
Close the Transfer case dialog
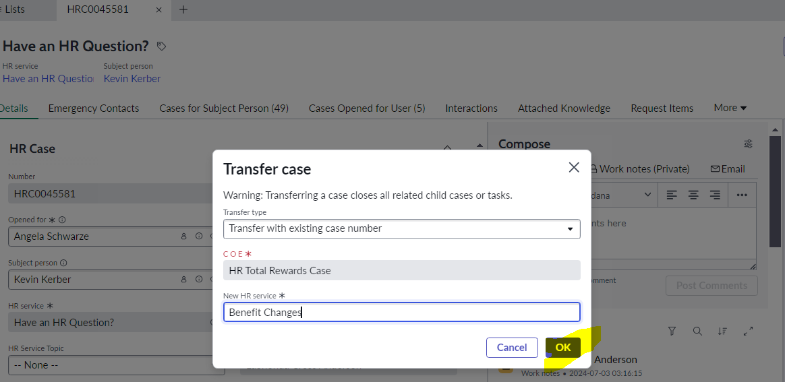[574, 168]
